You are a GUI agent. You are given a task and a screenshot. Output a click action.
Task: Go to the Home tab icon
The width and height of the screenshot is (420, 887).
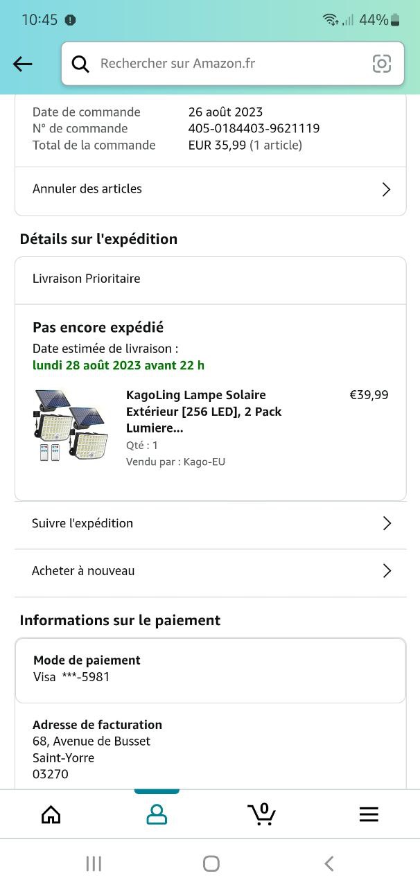(x=51, y=814)
